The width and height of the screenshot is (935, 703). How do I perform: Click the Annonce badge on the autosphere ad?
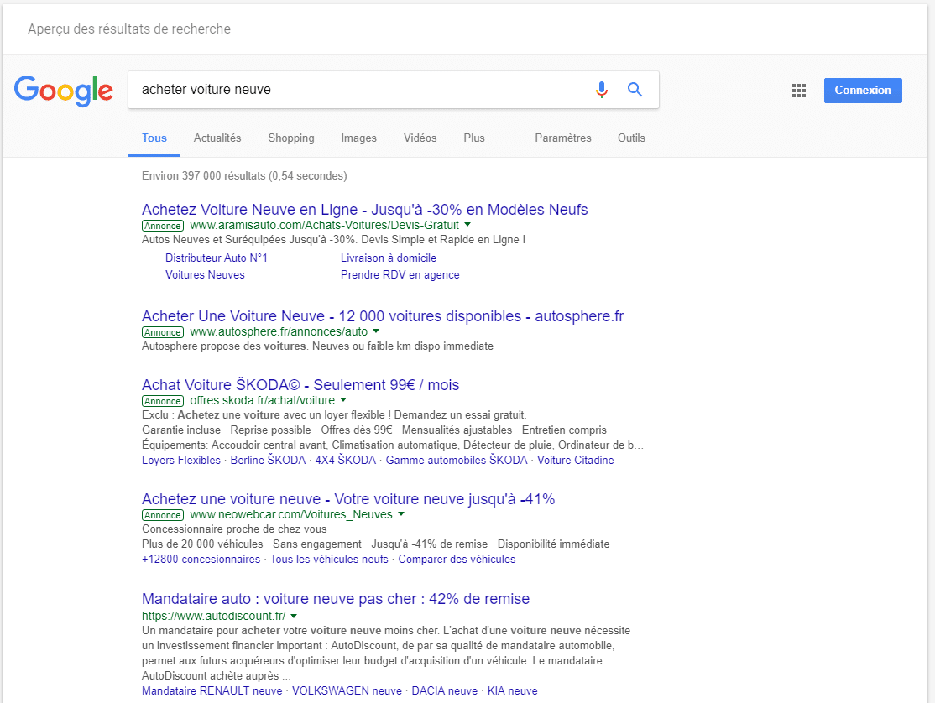coord(163,332)
